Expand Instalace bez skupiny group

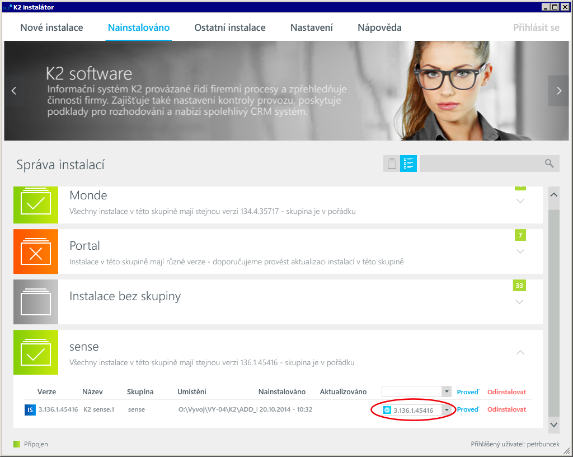click(519, 302)
